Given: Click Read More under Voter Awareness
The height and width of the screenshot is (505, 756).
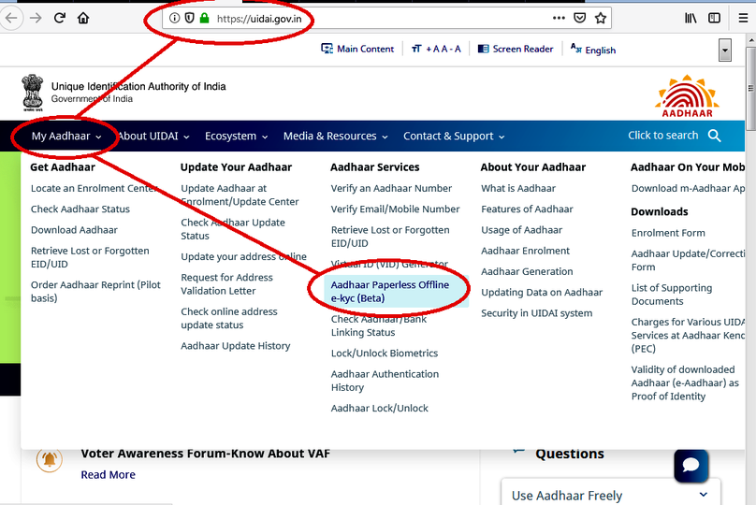Looking at the screenshot, I should [108, 475].
